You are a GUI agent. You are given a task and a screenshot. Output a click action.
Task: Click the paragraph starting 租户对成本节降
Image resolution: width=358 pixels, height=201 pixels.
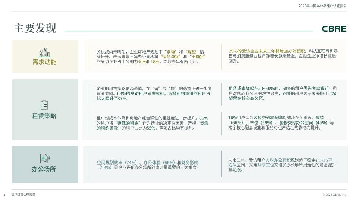click(152, 123)
